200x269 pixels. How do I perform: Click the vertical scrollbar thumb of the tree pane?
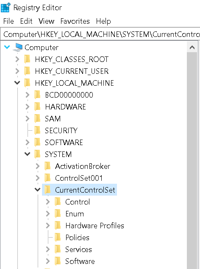tap(192, 160)
